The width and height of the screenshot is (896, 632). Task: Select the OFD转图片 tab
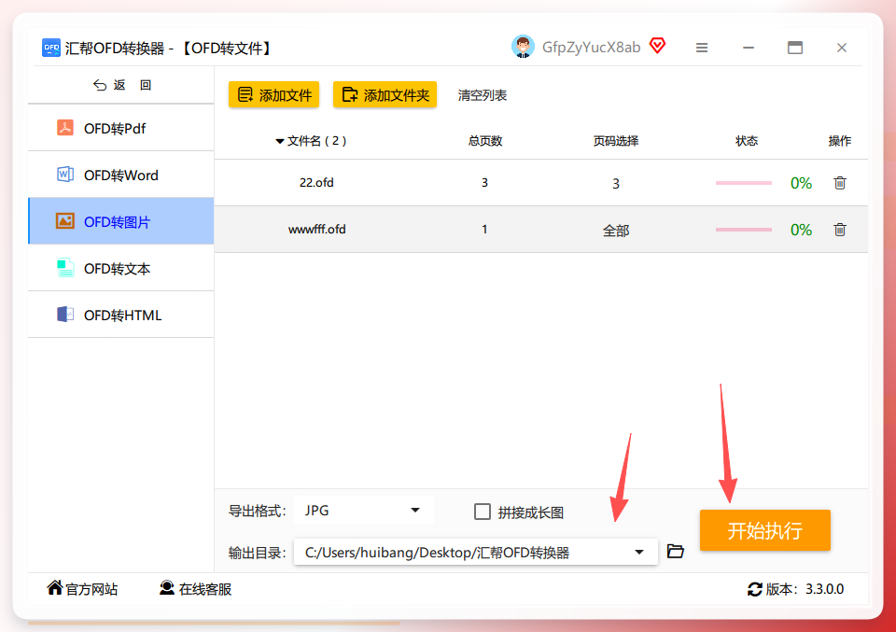point(121,221)
